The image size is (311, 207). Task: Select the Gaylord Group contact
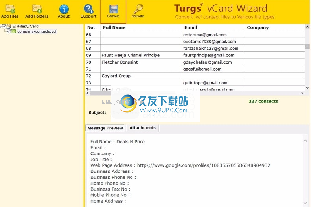[x=116, y=76]
